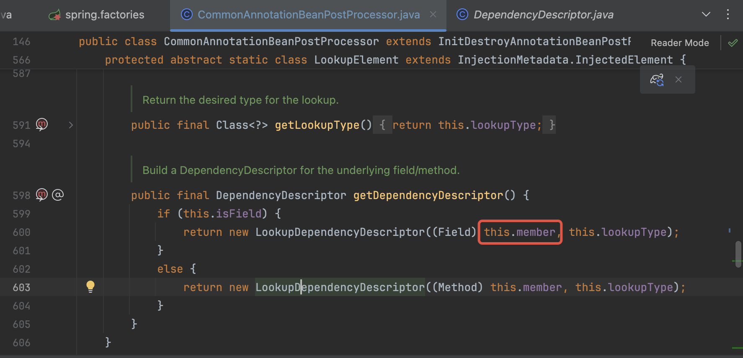Select the CommonAnnotationBeanPostProcessor.java tab
The image size is (743, 358).
click(x=308, y=15)
